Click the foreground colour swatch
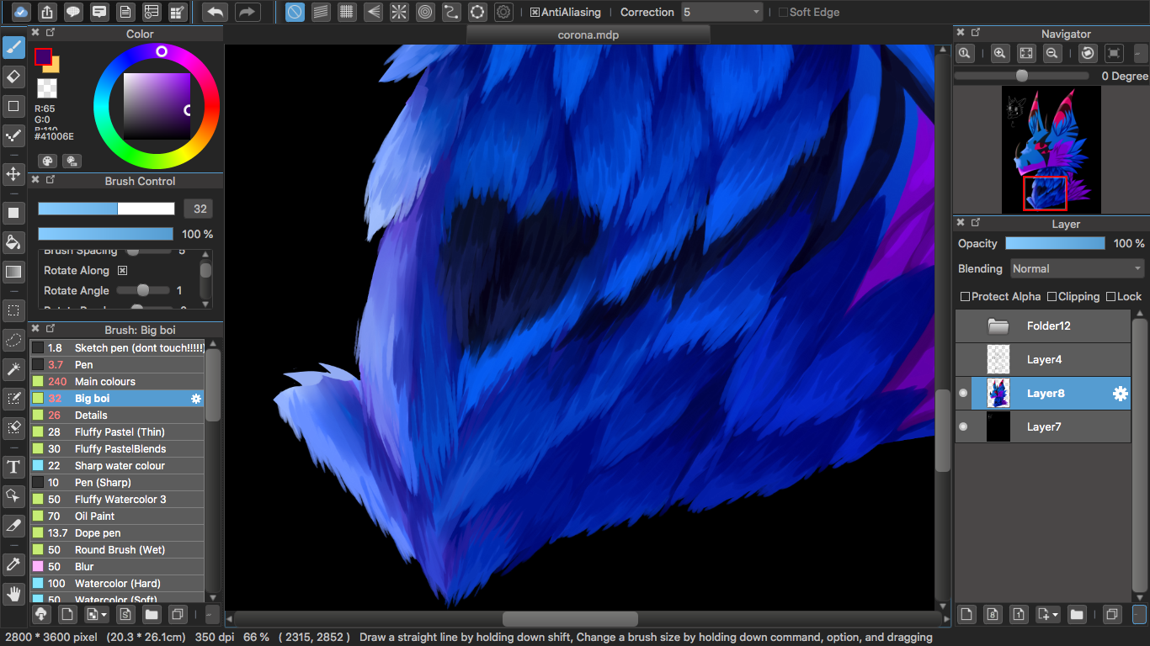 (43, 56)
